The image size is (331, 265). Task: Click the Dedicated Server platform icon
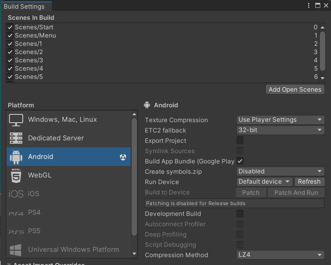16,138
